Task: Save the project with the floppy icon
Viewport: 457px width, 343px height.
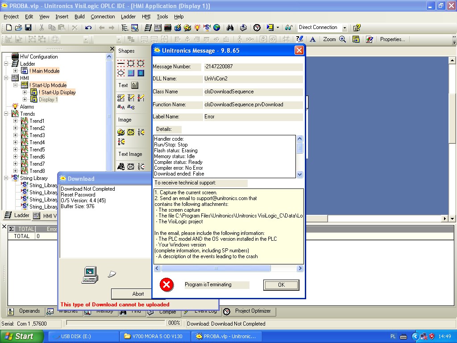Action: pos(28,27)
